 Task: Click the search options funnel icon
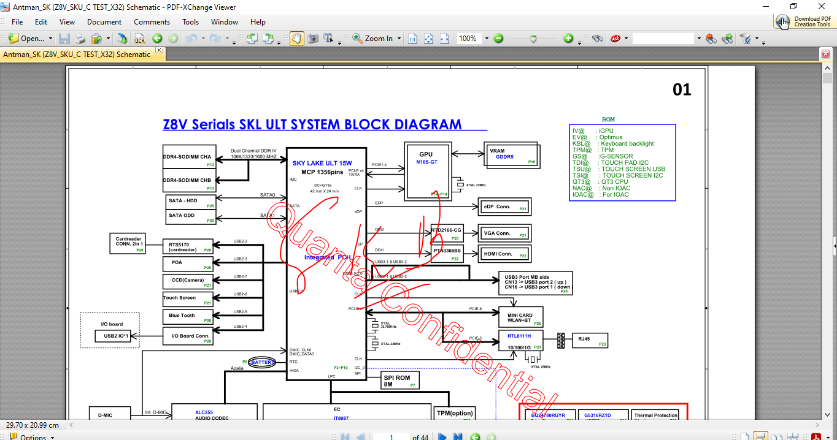(746, 39)
